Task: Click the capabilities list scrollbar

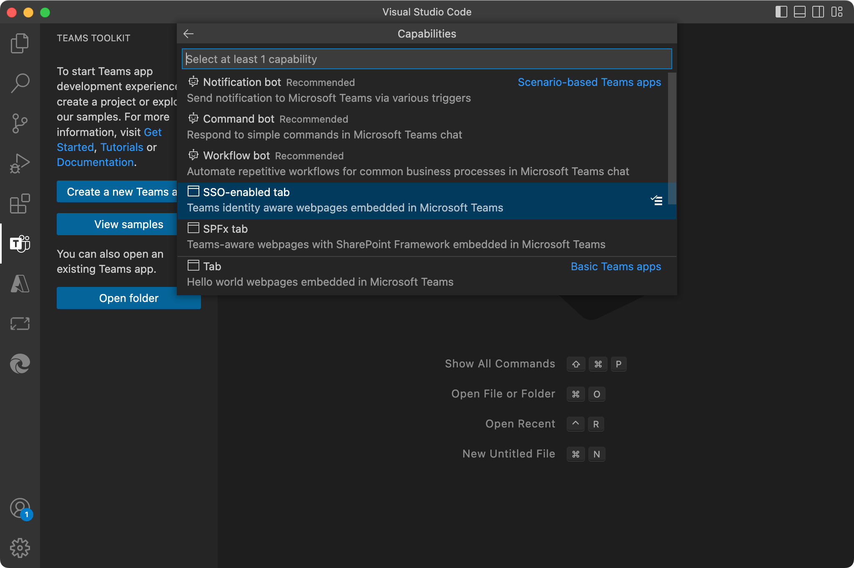Action: point(671,138)
